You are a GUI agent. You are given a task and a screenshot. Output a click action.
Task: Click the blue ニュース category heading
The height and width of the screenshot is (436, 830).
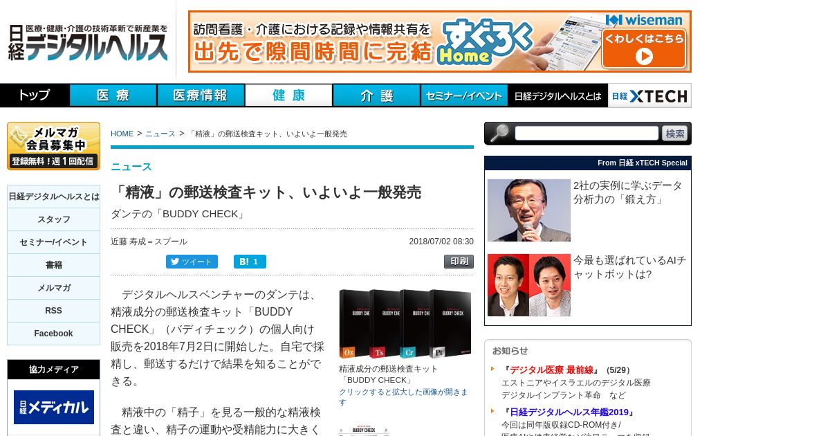(131, 167)
